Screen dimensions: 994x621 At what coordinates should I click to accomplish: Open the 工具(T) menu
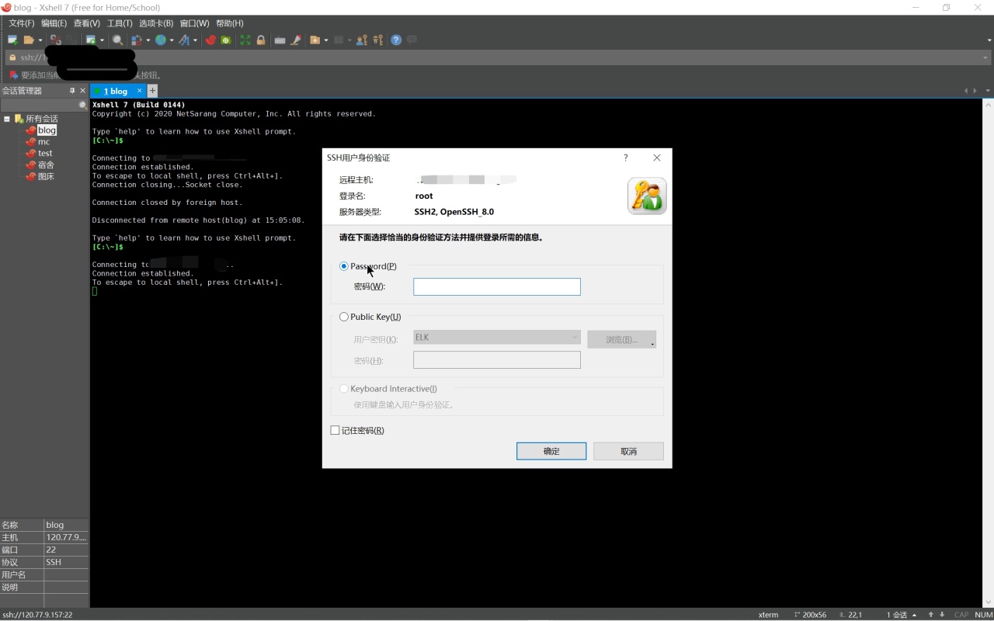(120, 23)
